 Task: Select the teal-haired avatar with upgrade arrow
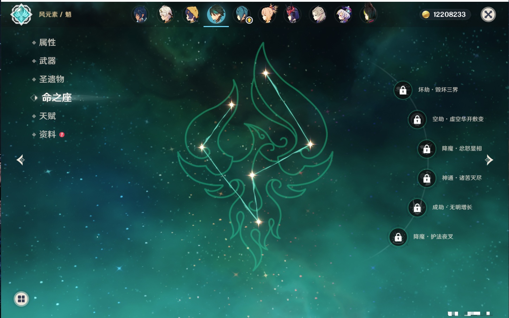pyautogui.click(x=242, y=15)
